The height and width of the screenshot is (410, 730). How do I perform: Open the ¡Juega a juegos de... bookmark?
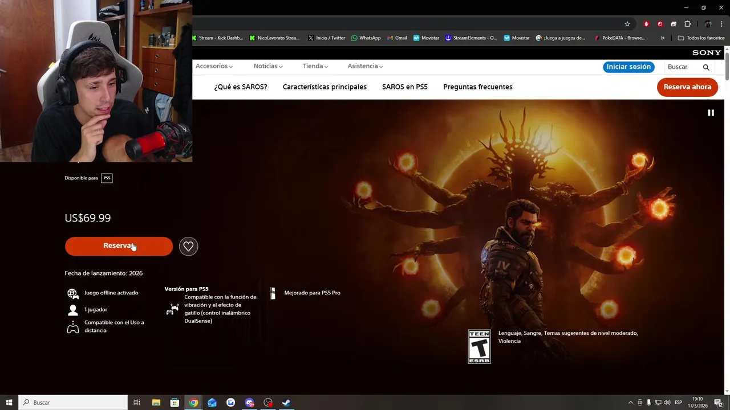[x=560, y=38]
